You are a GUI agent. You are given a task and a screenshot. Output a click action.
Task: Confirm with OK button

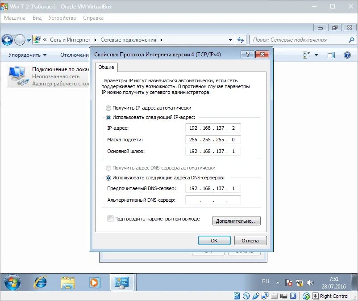(214, 241)
